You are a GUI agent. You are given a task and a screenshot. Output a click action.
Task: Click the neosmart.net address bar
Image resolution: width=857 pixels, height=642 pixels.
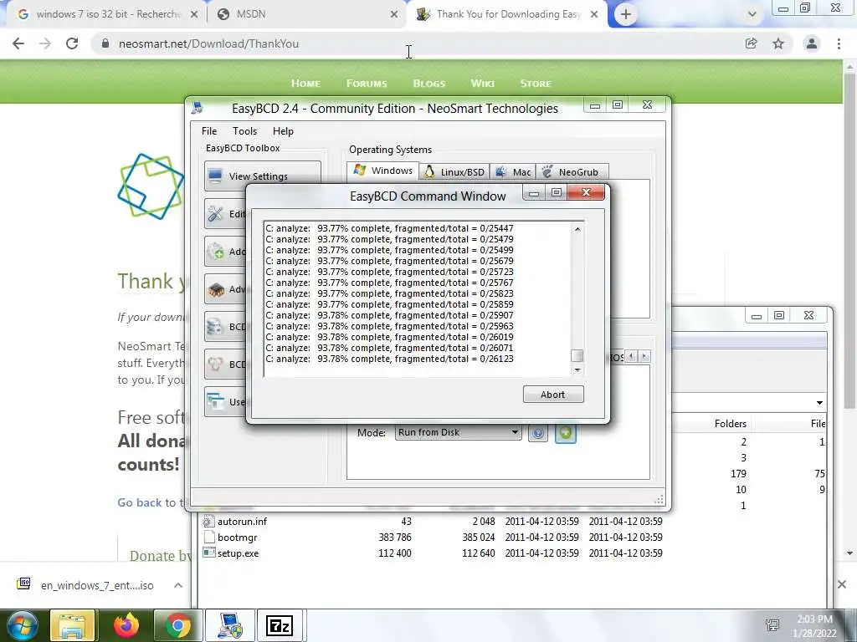418,43
